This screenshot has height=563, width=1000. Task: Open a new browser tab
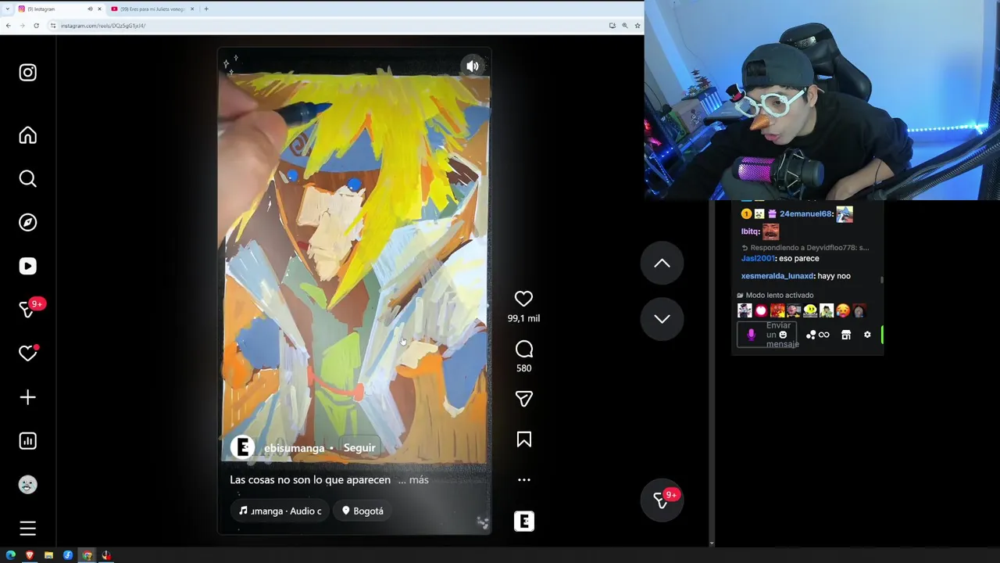coord(206,9)
